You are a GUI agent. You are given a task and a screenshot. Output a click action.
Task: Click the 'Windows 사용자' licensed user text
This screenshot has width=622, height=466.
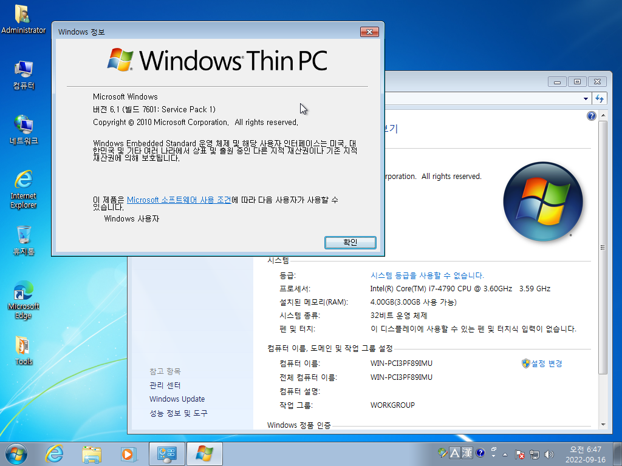[x=132, y=218]
